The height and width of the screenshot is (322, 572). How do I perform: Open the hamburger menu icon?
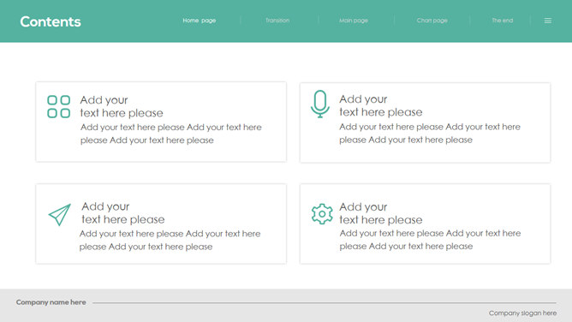point(547,21)
